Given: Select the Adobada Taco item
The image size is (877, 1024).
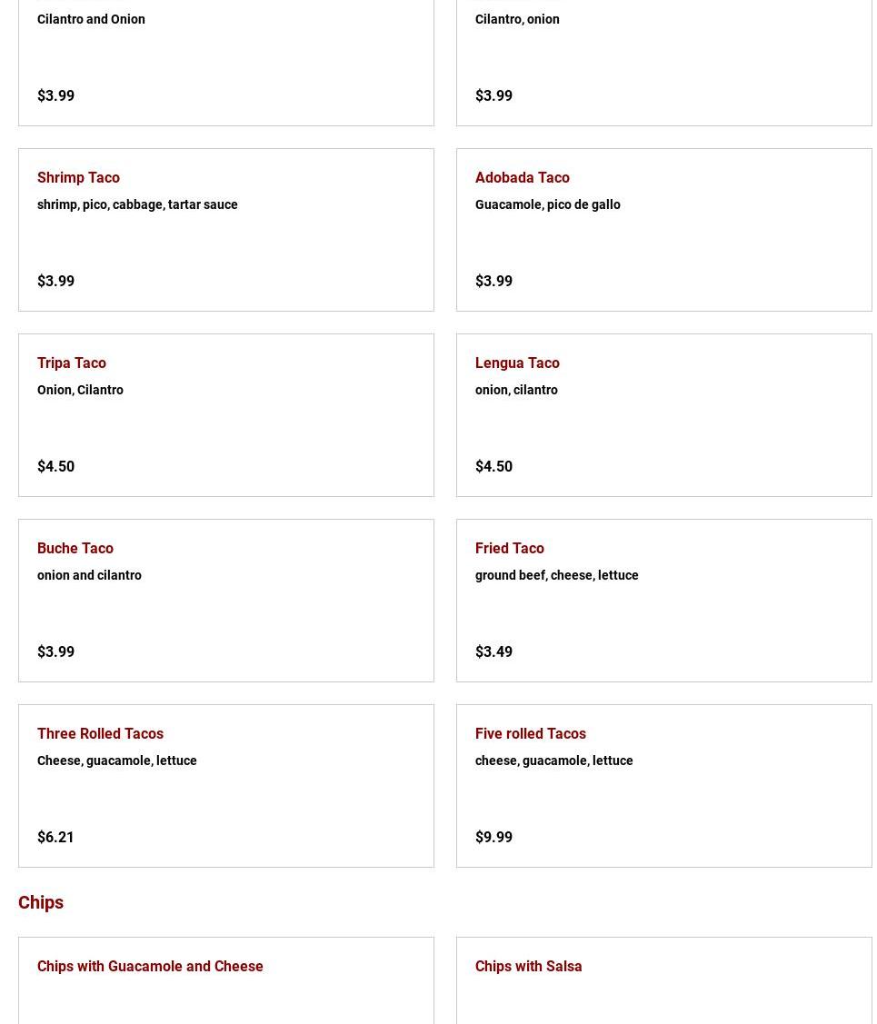Looking at the screenshot, I should click(x=522, y=177).
